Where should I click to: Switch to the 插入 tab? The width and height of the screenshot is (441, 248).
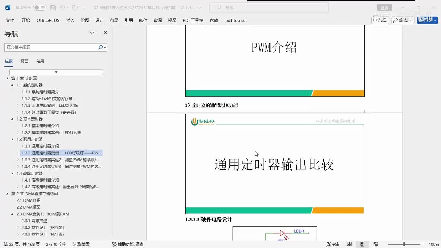click(70, 20)
